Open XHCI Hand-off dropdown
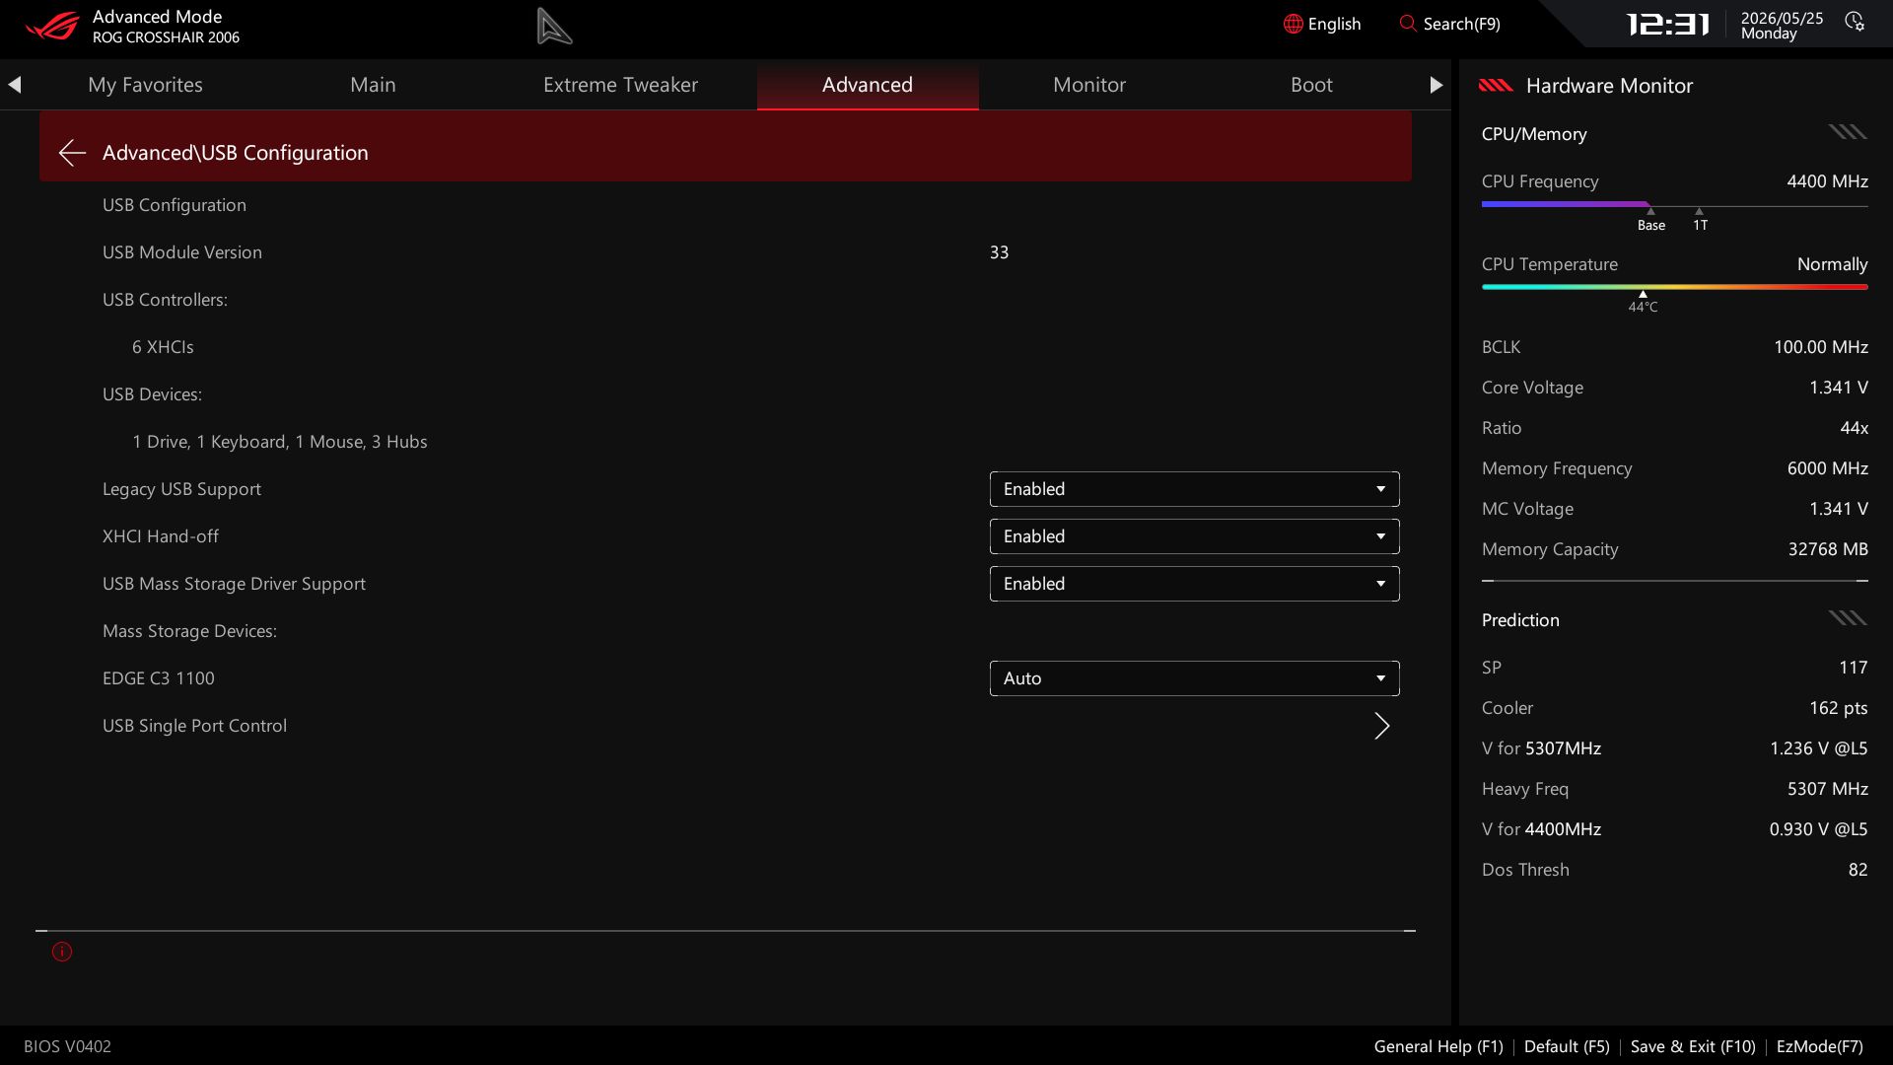 tap(1194, 536)
